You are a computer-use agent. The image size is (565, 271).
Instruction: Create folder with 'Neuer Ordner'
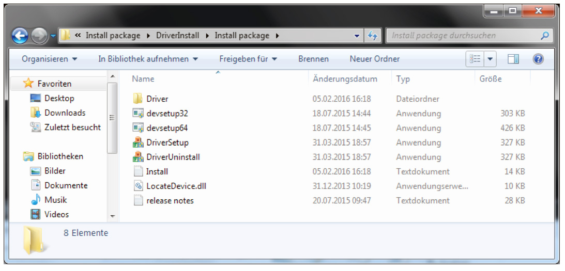(375, 59)
